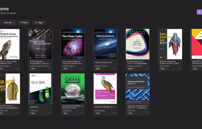Open more options for The Clean Coder

pyautogui.click(x=82, y=69)
